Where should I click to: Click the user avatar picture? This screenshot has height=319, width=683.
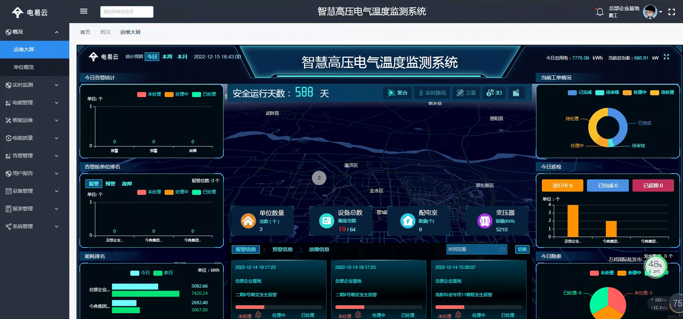point(650,12)
